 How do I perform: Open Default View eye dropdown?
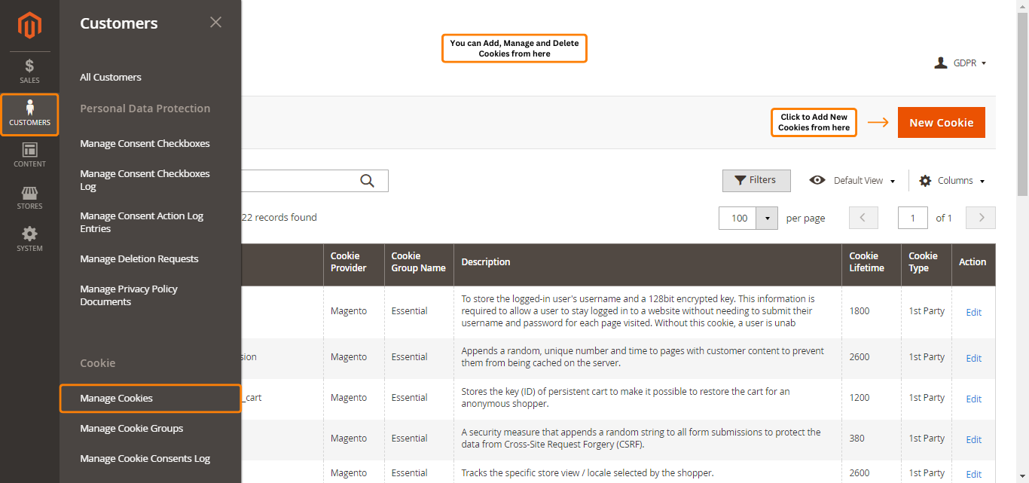[x=852, y=181]
